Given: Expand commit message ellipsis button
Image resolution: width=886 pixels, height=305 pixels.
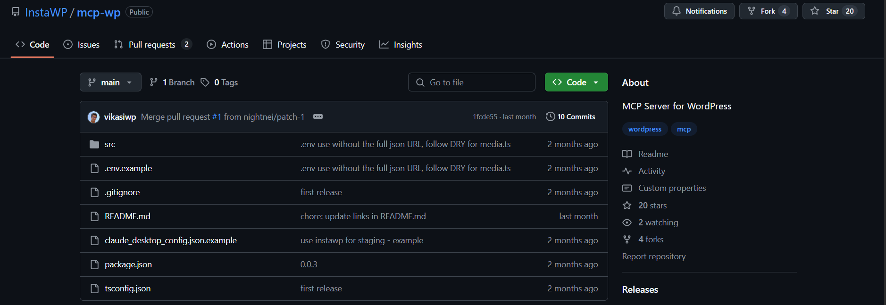Looking at the screenshot, I should pyautogui.click(x=318, y=116).
